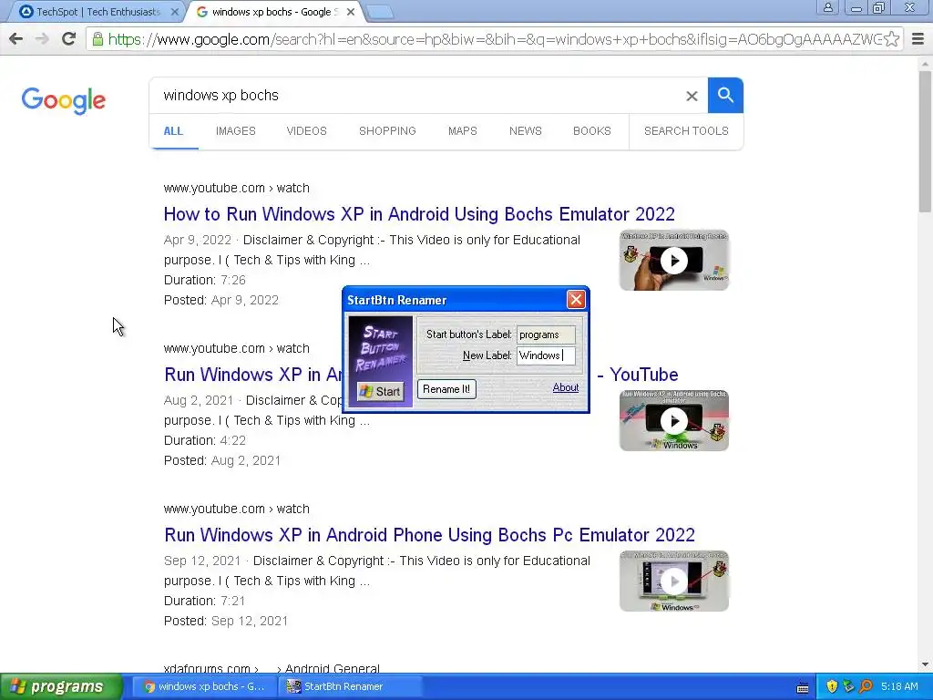The width and height of the screenshot is (933, 700).
Task: Click the New Label input field
Action: (546, 355)
